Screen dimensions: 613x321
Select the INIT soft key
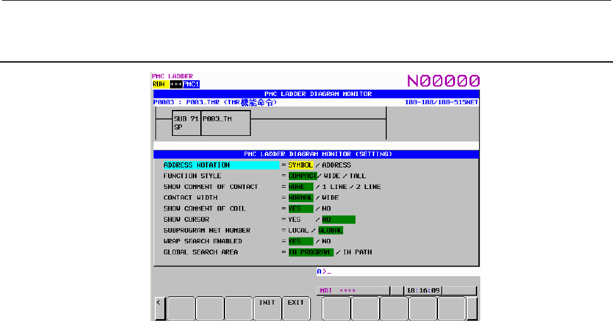pyautogui.click(x=267, y=308)
